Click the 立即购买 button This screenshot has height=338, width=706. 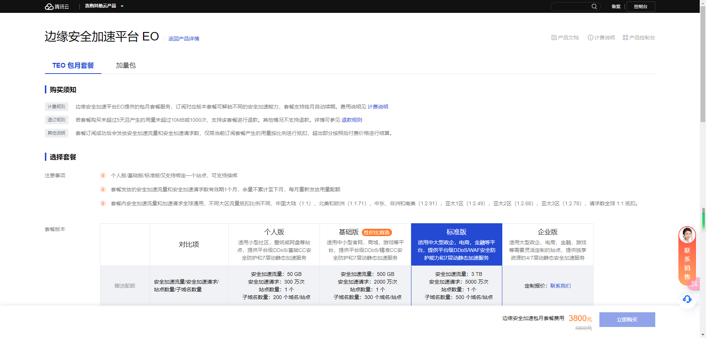(627, 320)
